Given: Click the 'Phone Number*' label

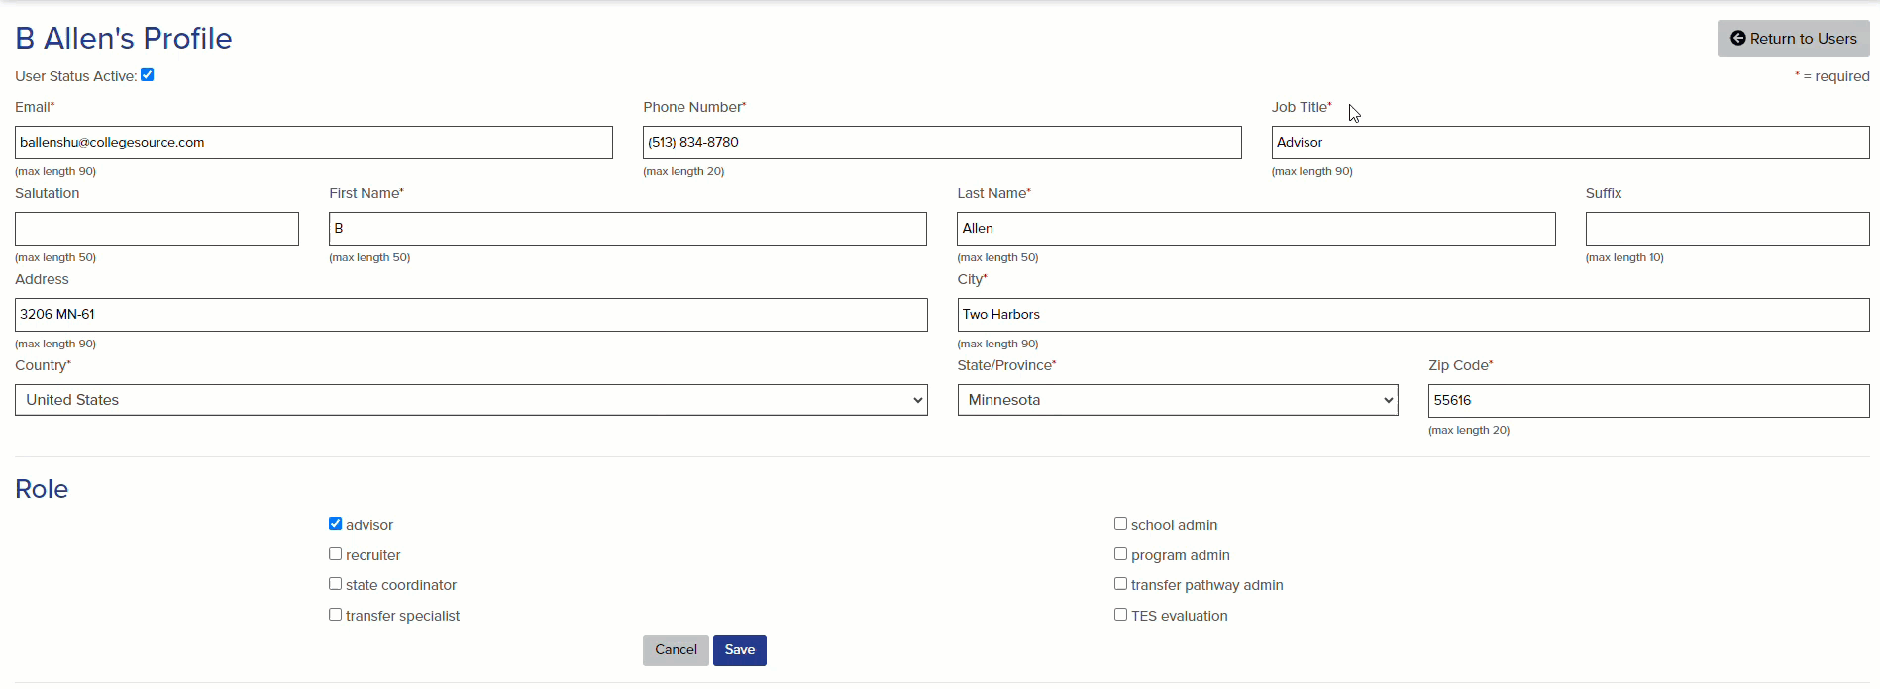Looking at the screenshot, I should (694, 107).
